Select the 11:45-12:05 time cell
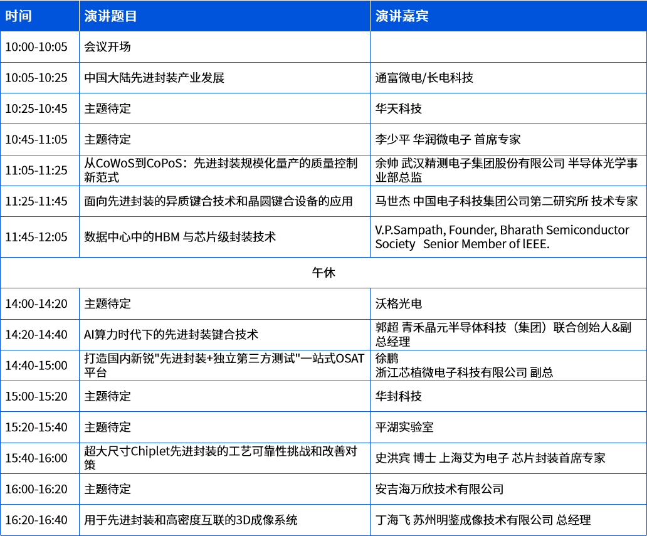The height and width of the screenshot is (536, 647). (39, 237)
